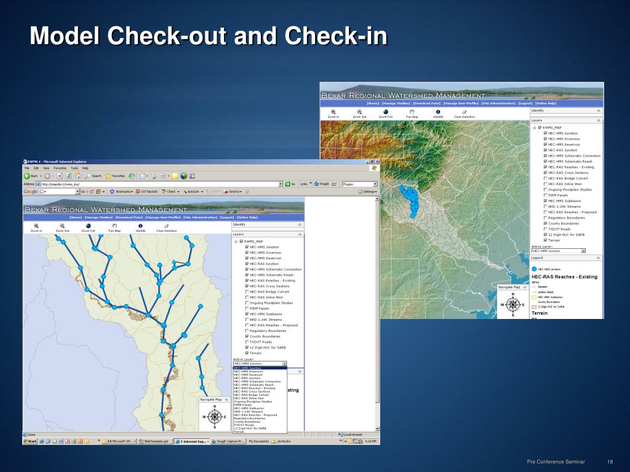
Task: Click the IE Back arrow button
Action: [31, 176]
